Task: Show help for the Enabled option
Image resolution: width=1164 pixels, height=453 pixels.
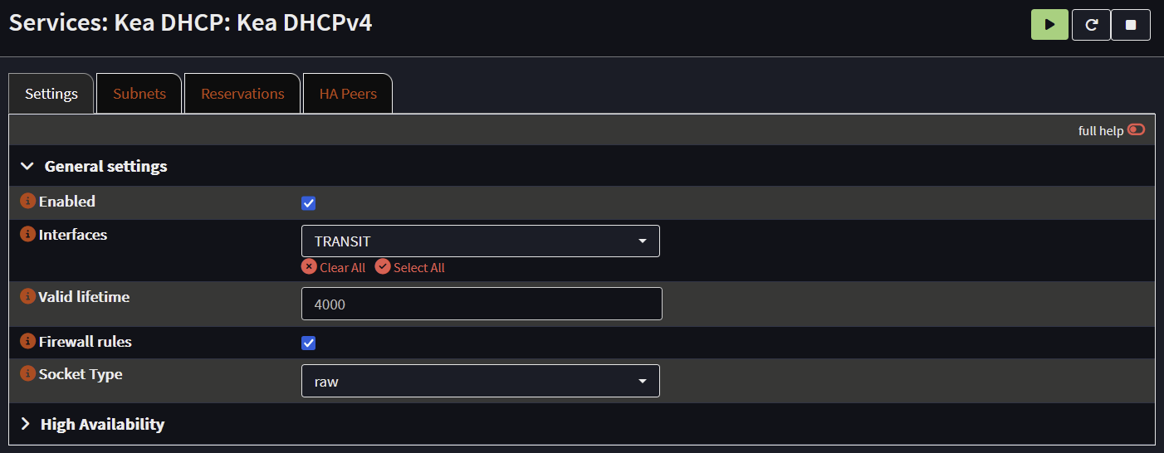Action: (28, 202)
